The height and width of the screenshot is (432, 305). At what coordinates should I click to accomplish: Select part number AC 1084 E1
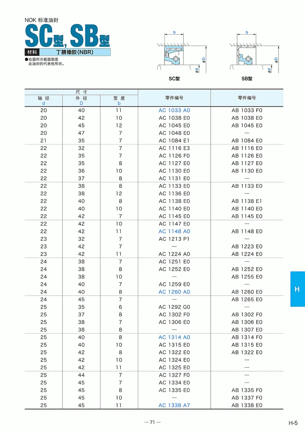174,141
